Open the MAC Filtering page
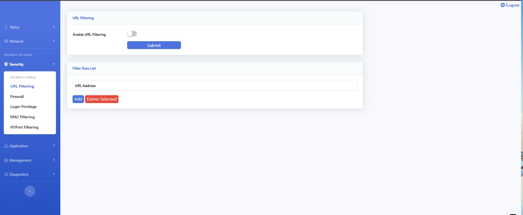This screenshot has height=215, width=523. [22, 117]
